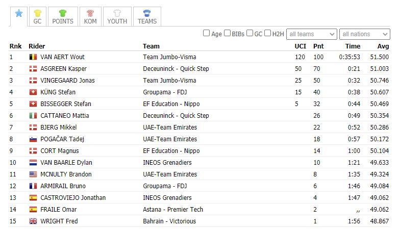The width and height of the screenshot is (399, 229).
Task: Open the Team Jumbo-Visma link in the first row
Action: 169,57
